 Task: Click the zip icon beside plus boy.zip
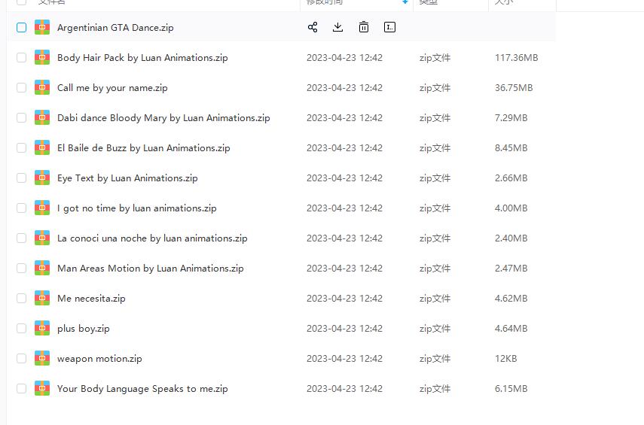[x=42, y=328]
